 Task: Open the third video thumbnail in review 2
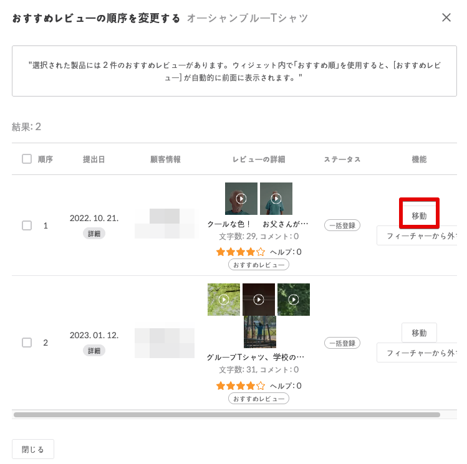(x=294, y=300)
